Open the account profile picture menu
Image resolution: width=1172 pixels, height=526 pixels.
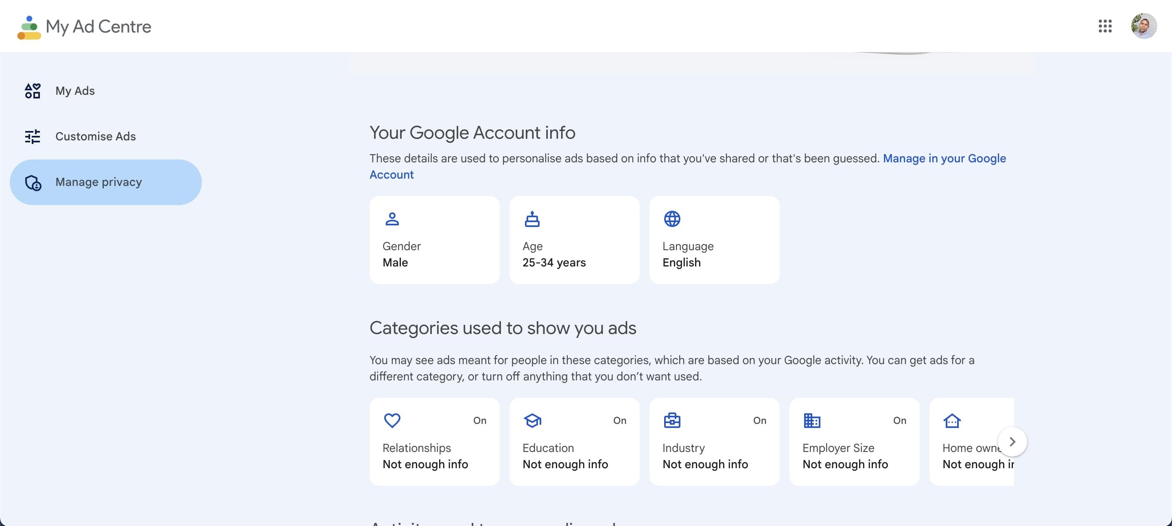pos(1144,26)
